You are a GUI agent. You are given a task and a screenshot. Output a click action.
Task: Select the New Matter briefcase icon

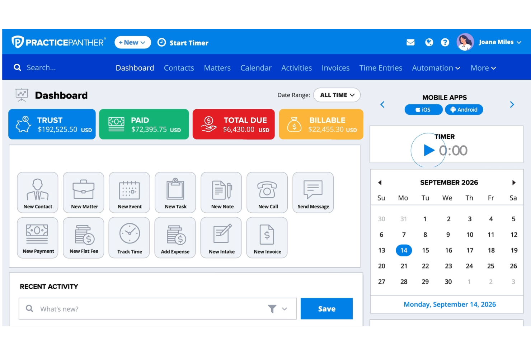pos(83,190)
